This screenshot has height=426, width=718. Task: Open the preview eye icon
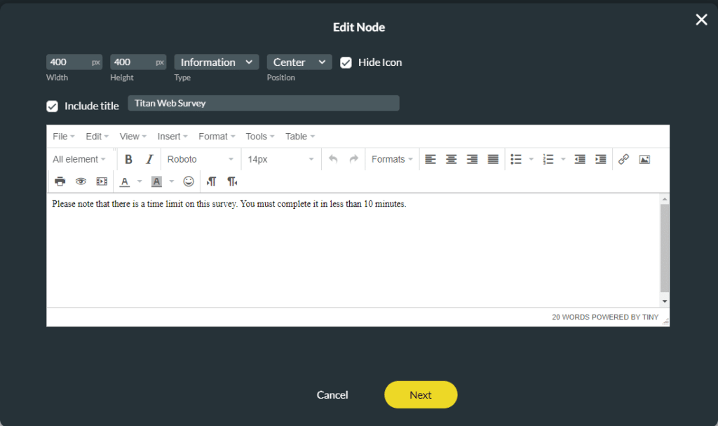[x=81, y=181]
